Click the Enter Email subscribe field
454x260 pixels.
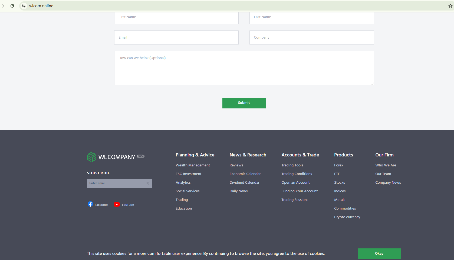click(116, 183)
